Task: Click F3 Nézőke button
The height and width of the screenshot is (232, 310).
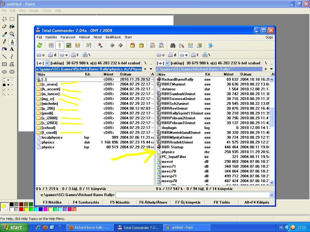Action: coord(52,202)
